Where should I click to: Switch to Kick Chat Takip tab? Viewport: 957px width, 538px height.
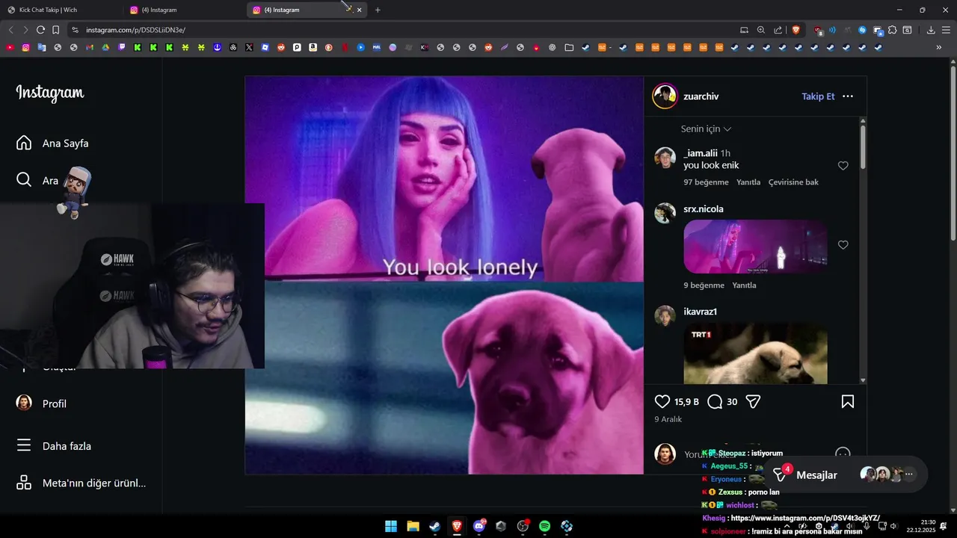tap(60, 10)
